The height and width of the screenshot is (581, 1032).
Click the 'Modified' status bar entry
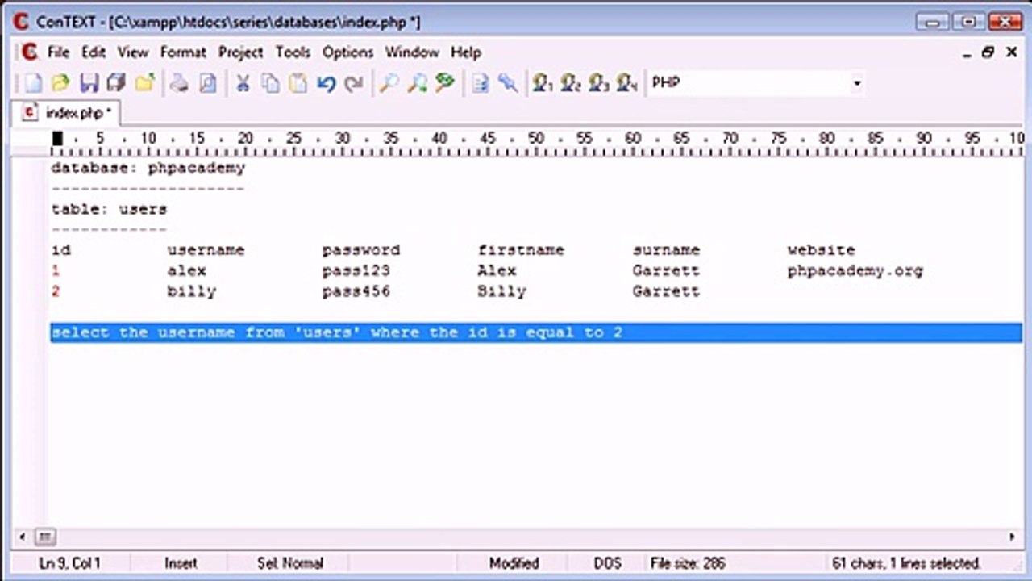click(x=514, y=563)
